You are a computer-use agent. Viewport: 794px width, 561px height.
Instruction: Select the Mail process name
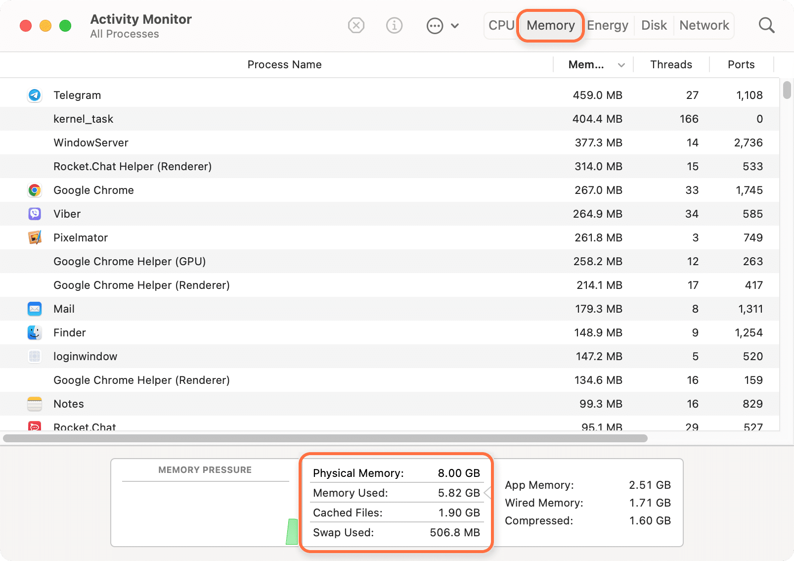click(64, 309)
